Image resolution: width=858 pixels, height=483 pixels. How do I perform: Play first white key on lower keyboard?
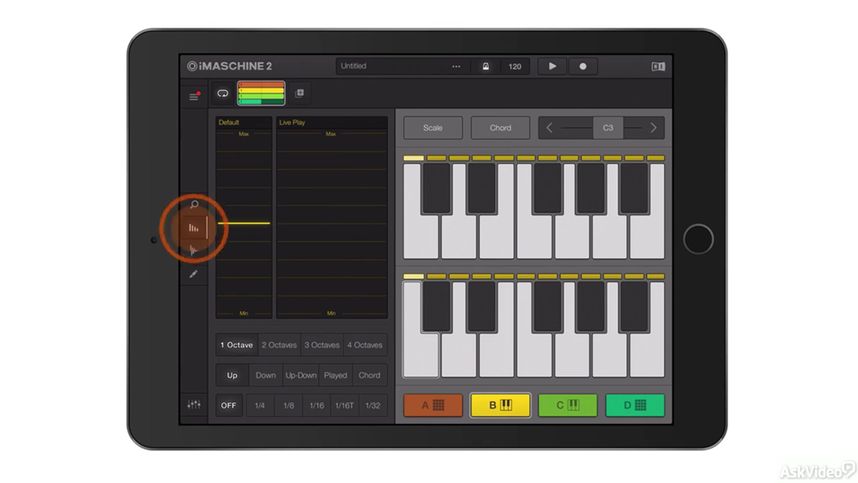(x=420, y=355)
